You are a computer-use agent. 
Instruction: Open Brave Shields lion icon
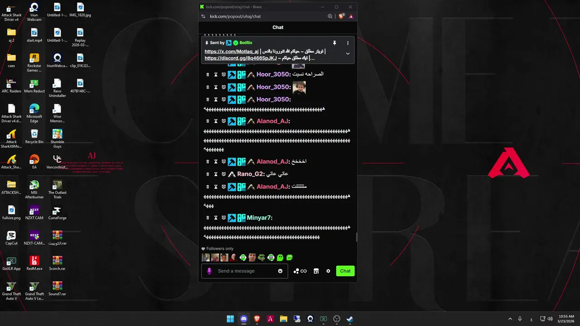tap(341, 16)
